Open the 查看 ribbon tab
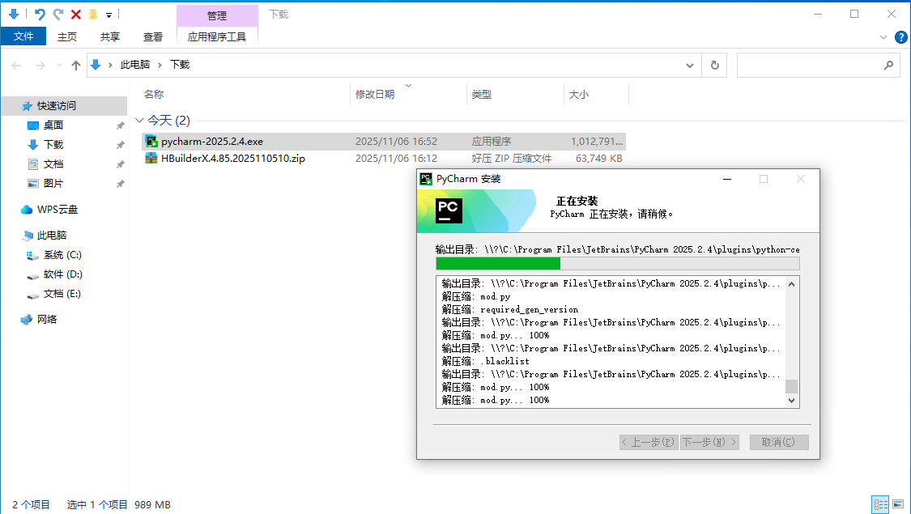911x514 pixels. pos(153,36)
